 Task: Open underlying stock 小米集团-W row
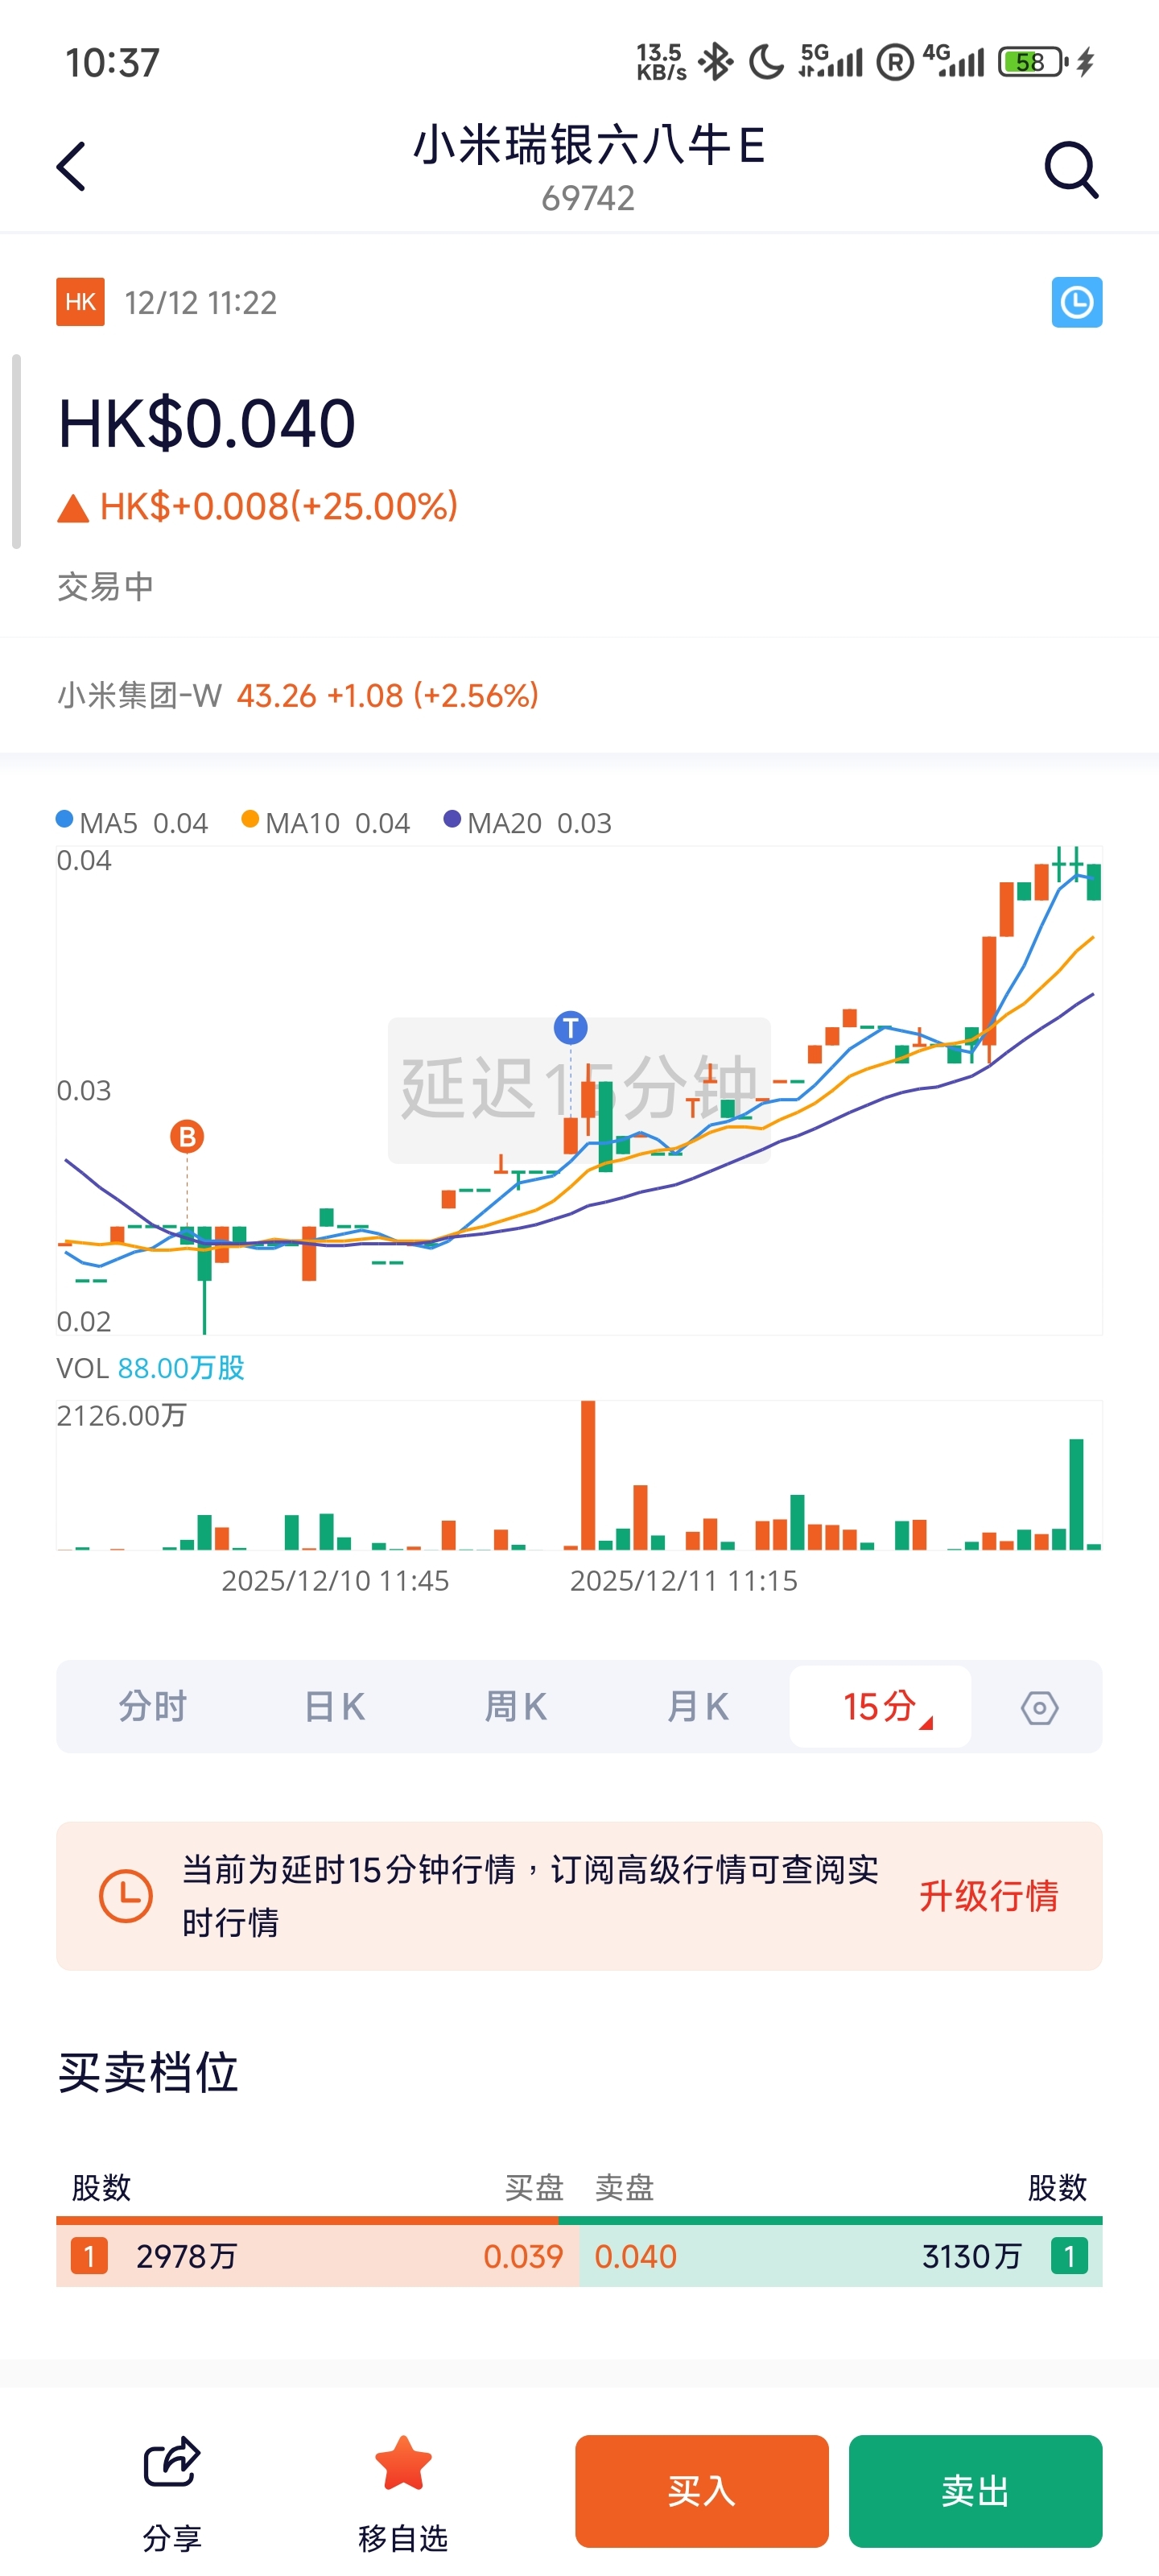point(298,695)
